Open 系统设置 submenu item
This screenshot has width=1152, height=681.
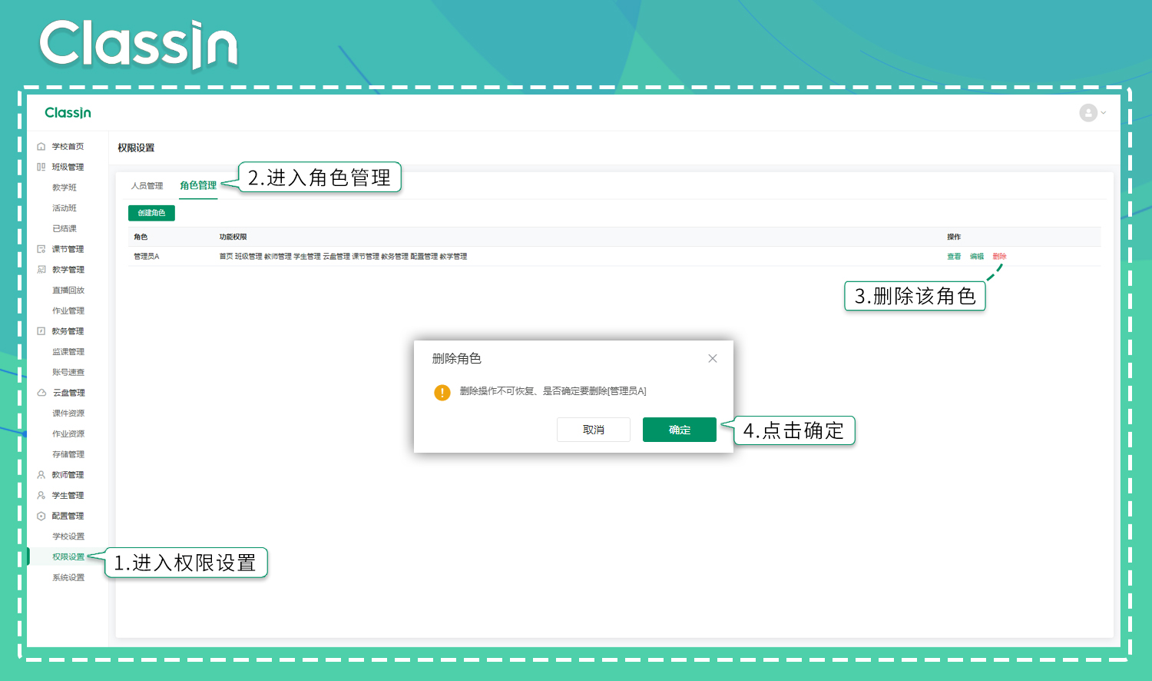pyautogui.click(x=68, y=577)
